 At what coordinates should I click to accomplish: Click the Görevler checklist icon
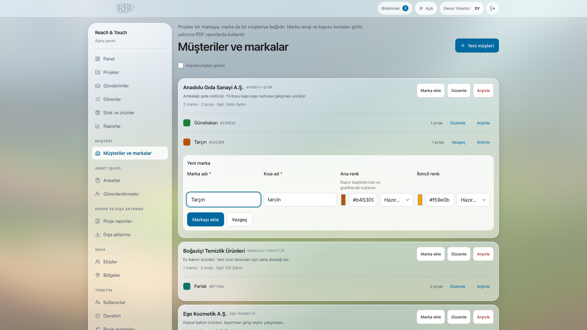[98, 99]
